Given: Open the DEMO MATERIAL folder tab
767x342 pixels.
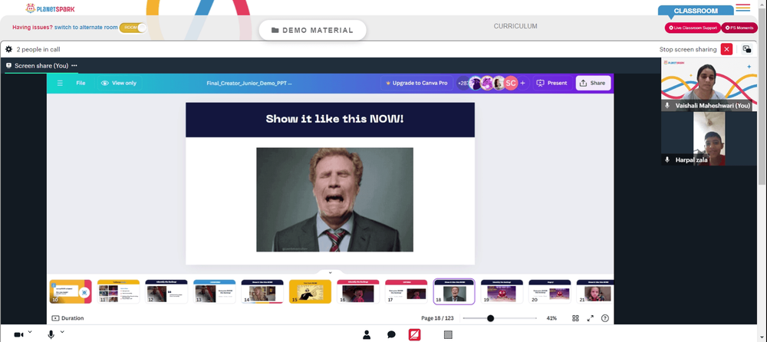Looking at the screenshot, I should pos(313,31).
